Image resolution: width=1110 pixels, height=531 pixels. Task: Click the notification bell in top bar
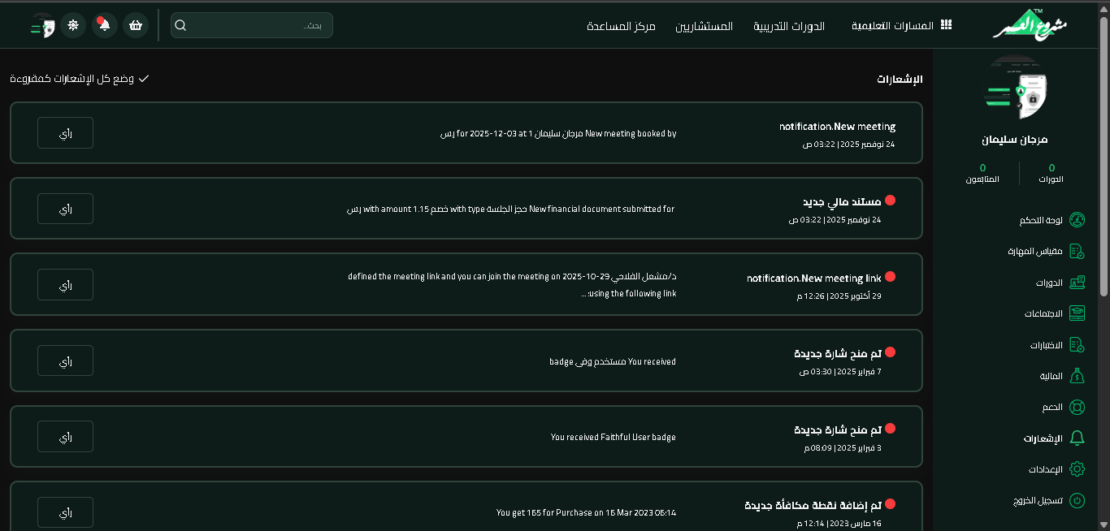pos(104,25)
